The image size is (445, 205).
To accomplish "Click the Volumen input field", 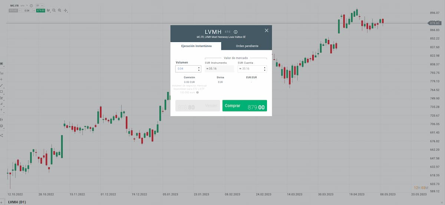I will click(186, 69).
